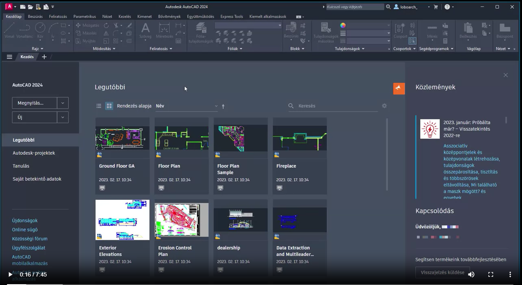Click the orange announcements megaphone icon
The height and width of the screenshot is (285, 522).
point(399,89)
